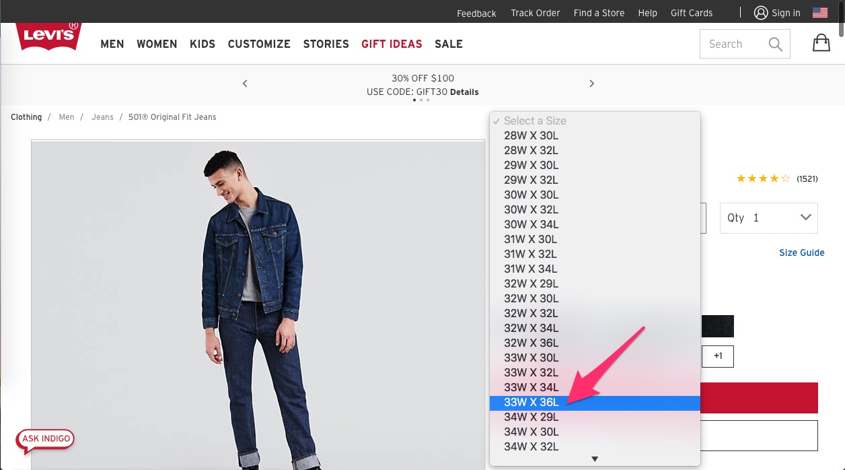This screenshot has width=845, height=470.
Task: Pick size 30W X 32L
Action: pos(595,209)
